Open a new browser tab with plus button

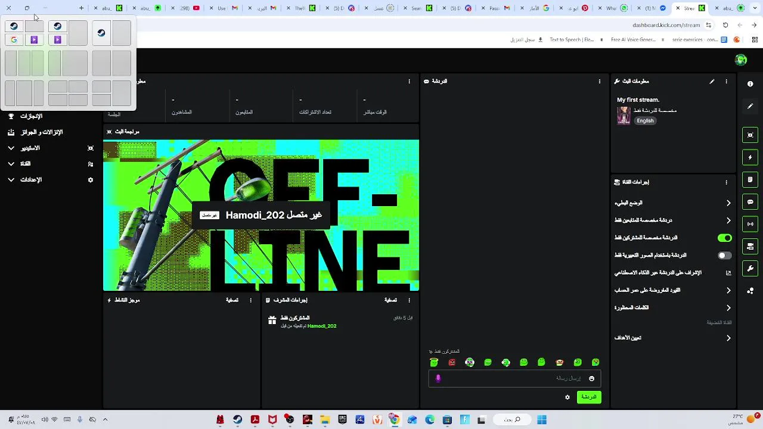coord(81,8)
